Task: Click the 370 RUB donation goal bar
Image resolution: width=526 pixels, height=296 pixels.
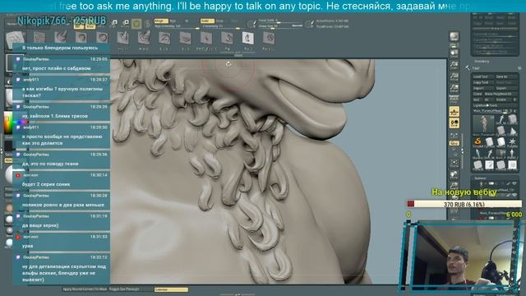Action: coord(464,204)
